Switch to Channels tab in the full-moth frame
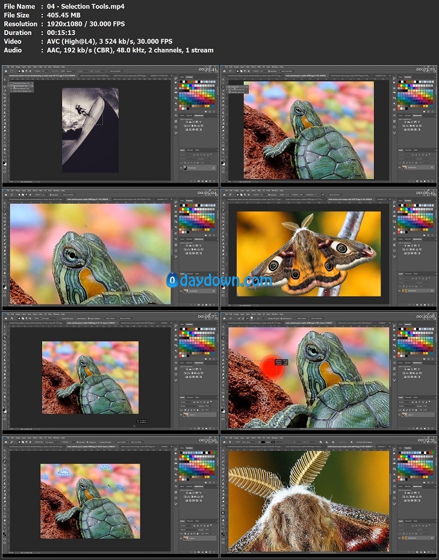Image resolution: width=439 pixels, height=560 pixels. (x=408, y=273)
